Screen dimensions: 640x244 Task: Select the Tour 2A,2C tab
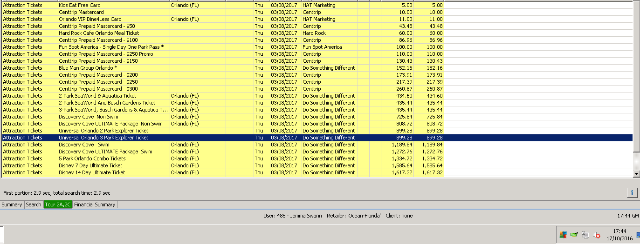(x=58, y=204)
